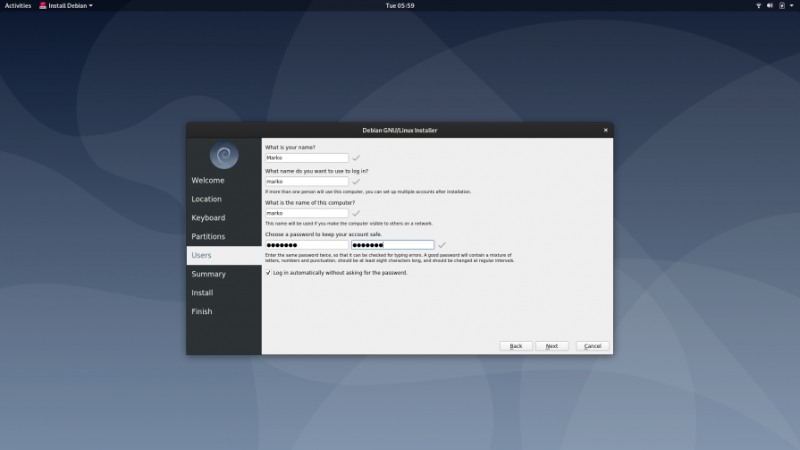Click the checkmark beside login name field
This screenshot has height=450, width=800.
pos(356,182)
